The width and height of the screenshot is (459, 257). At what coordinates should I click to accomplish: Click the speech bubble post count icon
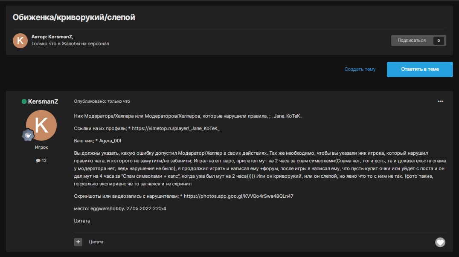click(38, 160)
